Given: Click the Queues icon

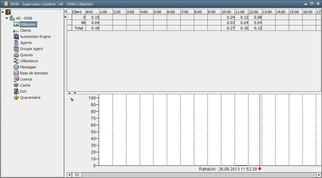Looking at the screenshot, I should pos(16,55).
